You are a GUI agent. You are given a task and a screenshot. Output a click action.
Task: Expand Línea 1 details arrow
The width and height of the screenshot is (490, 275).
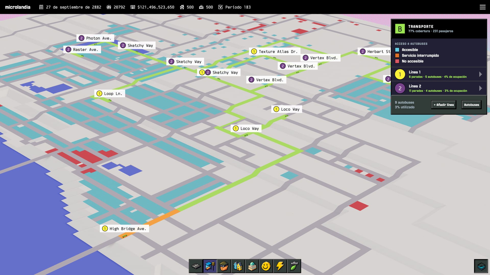pyautogui.click(x=481, y=74)
